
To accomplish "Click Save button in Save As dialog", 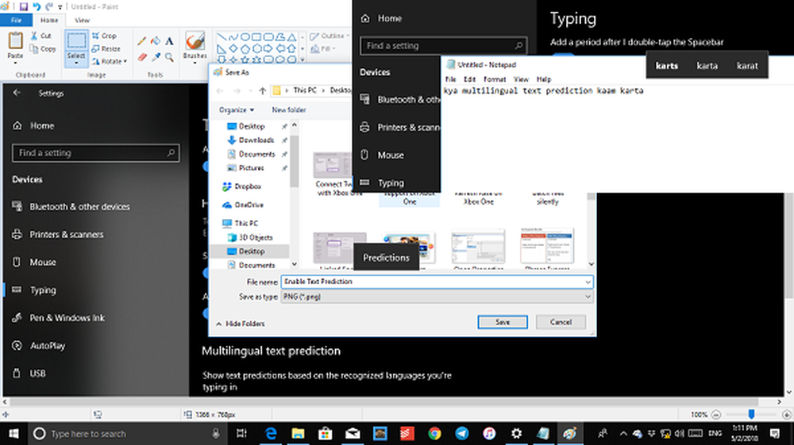I will click(x=503, y=322).
